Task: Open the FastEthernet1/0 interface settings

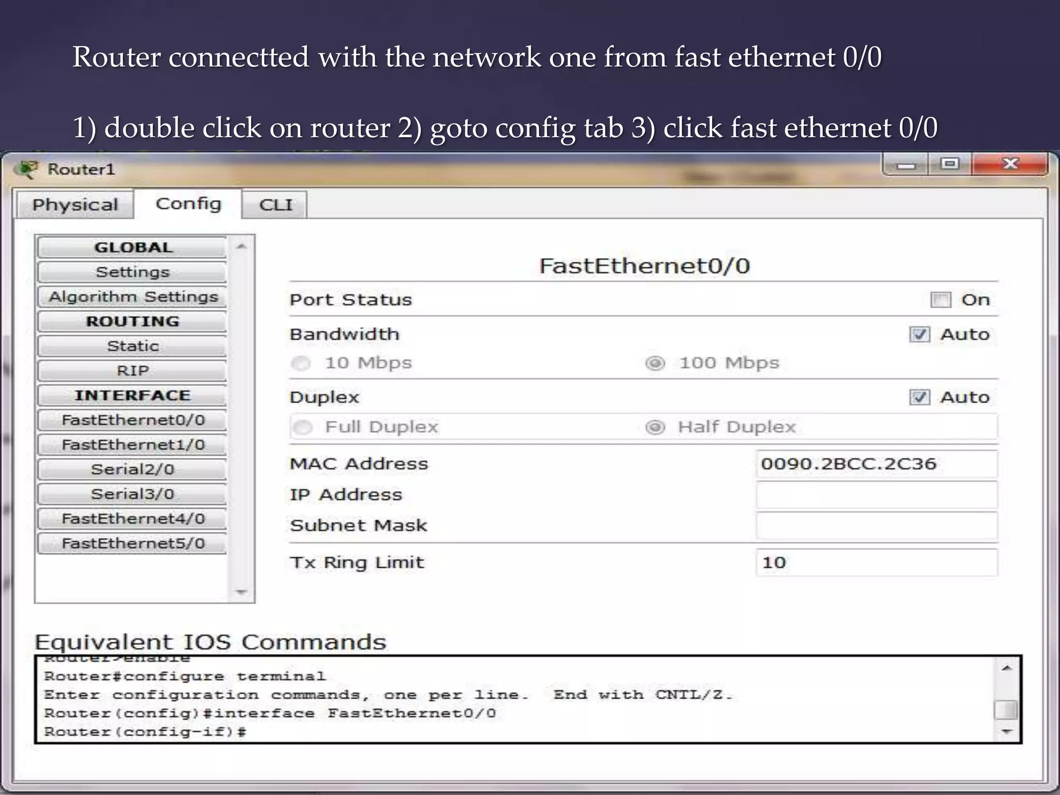Action: tap(132, 445)
